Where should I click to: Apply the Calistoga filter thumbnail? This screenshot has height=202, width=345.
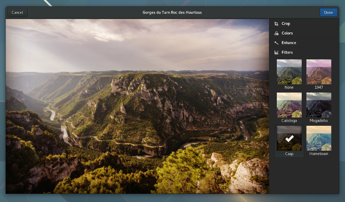click(x=289, y=105)
